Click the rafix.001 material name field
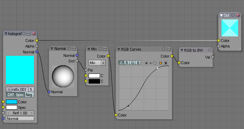The height and width of the screenshot is (129, 244). point(20,89)
